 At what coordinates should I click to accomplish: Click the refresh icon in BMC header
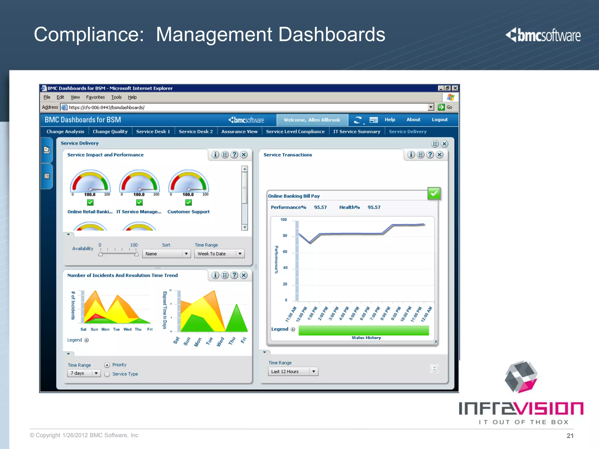357,120
